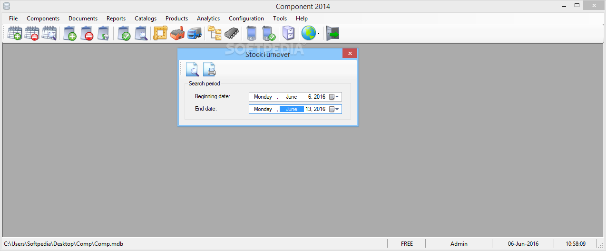Click the FREE label in status bar
Image resolution: width=606 pixels, height=251 pixels.
[x=407, y=243]
